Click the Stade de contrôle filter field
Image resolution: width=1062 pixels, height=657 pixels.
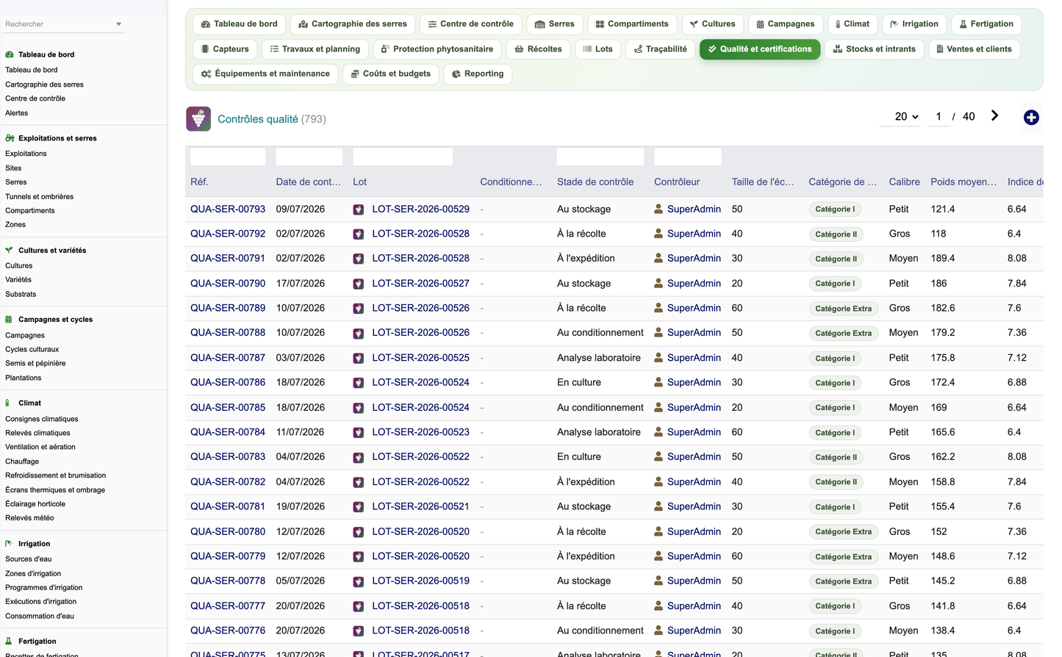[600, 157]
